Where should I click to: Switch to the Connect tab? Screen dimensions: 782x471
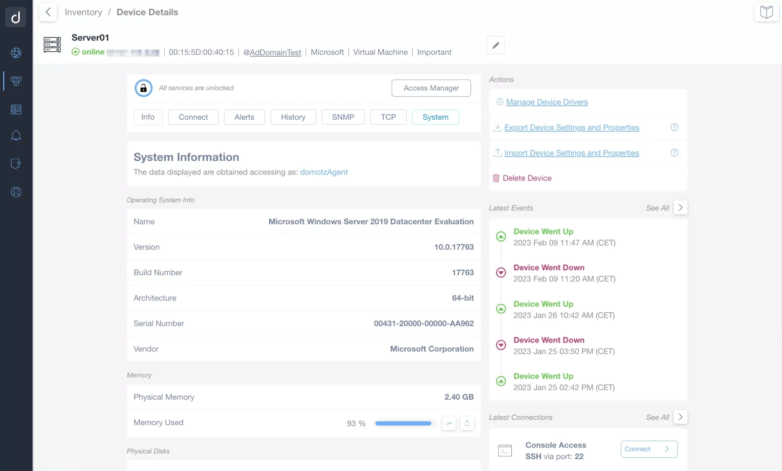(193, 117)
